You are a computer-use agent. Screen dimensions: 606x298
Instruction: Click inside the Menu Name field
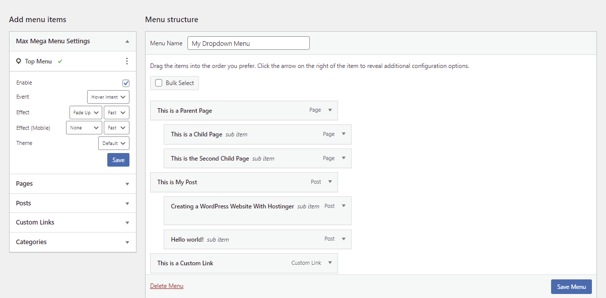248,43
